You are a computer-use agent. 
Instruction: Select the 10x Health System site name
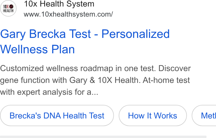(59, 4)
